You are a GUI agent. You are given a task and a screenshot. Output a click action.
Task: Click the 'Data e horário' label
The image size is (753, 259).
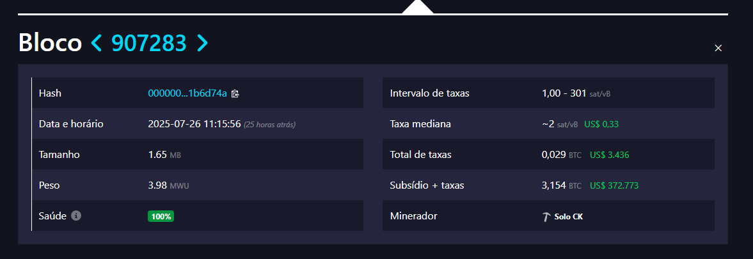point(71,124)
